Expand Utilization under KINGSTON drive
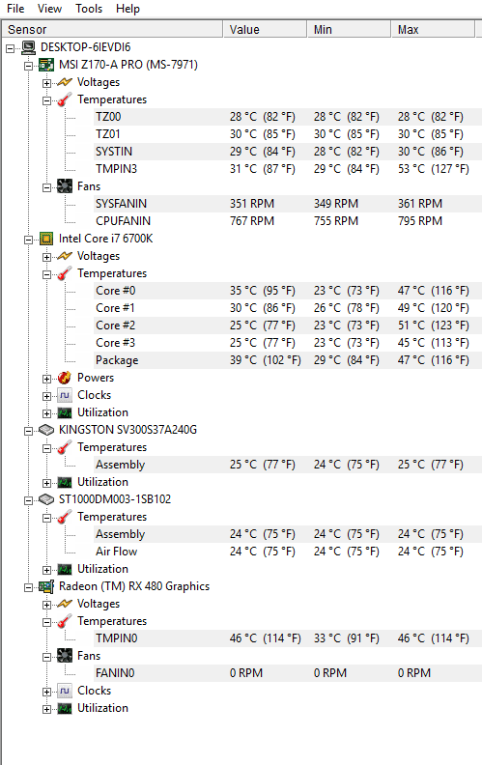Image resolution: width=482 pixels, height=765 pixels. (x=46, y=483)
